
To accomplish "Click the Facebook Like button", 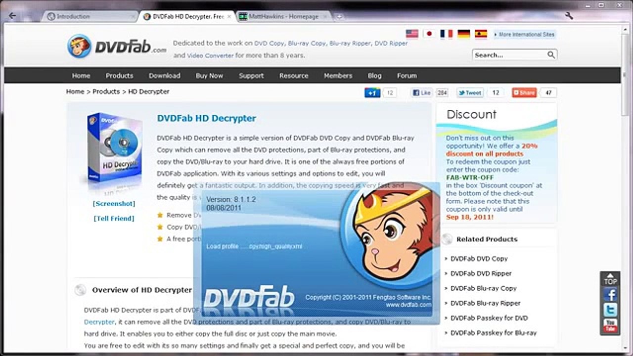I will point(422,92).
